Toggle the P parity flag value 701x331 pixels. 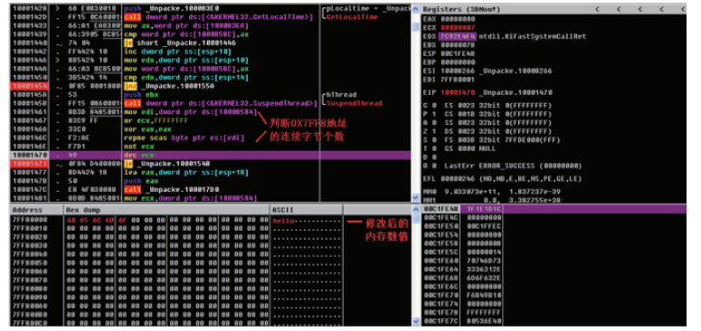[x=434, y=114]
